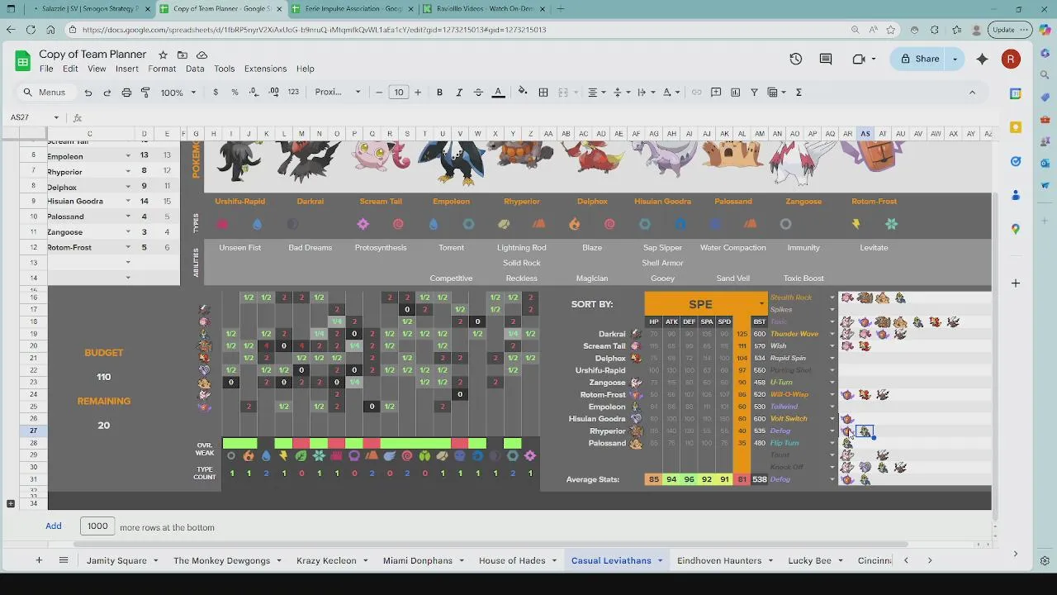Insert a comment via toolbar icon
1057x595 pixels.
[716, 93]
